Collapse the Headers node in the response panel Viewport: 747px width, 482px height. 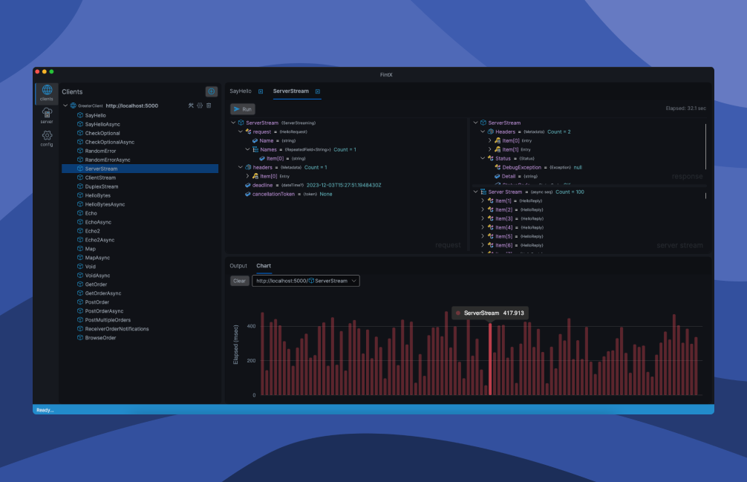(483, 131)
